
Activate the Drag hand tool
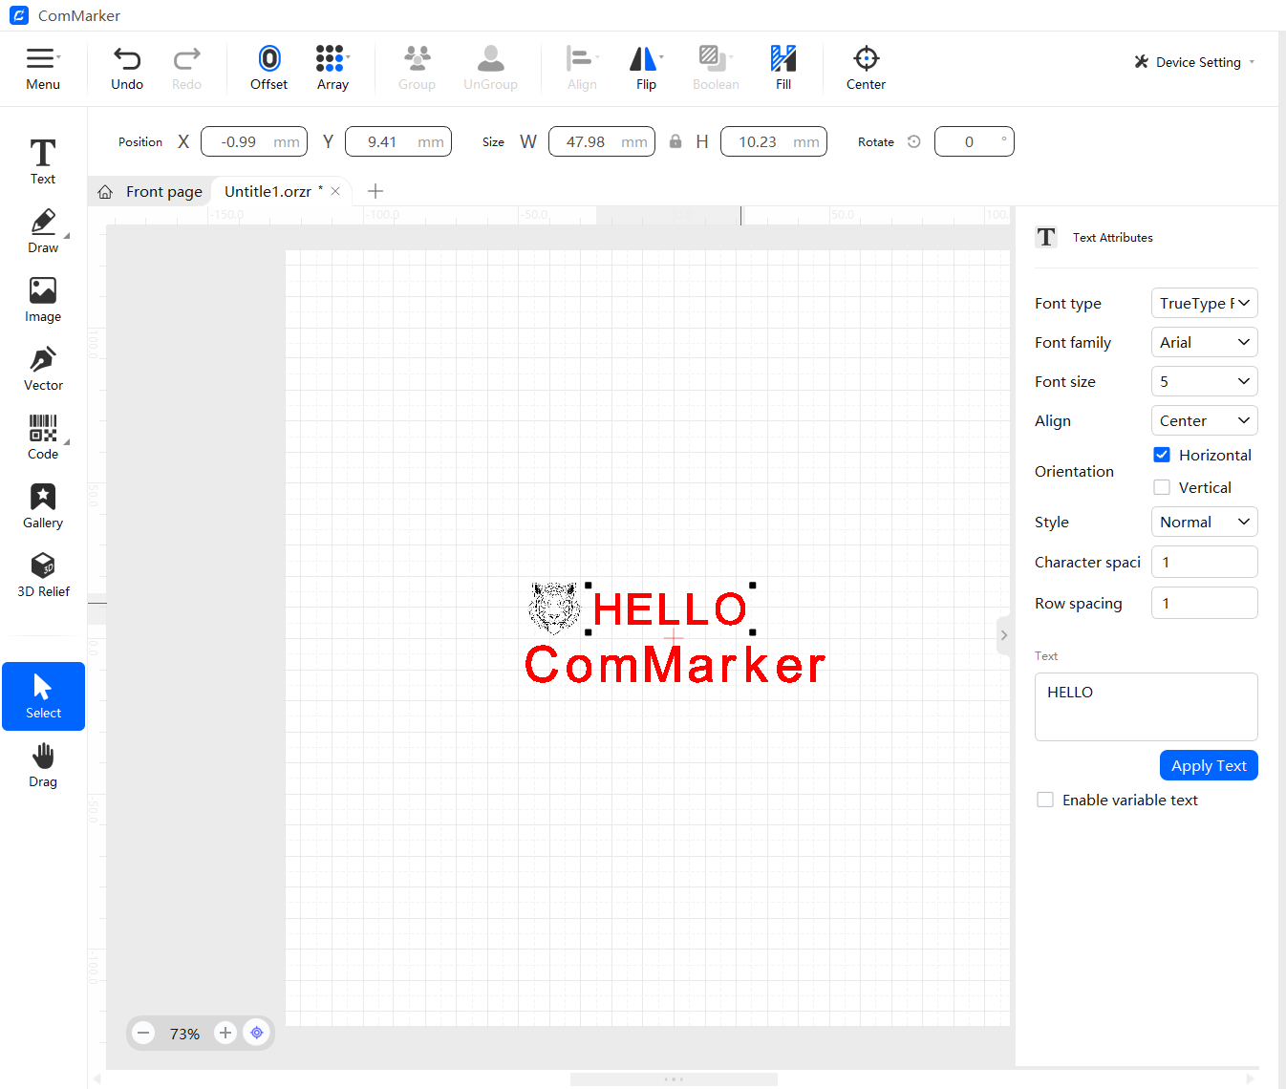coord(43,764)
